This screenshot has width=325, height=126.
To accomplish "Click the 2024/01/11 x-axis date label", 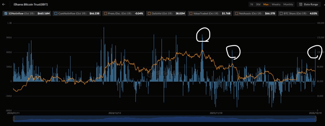I will click(x=13, y=113).
